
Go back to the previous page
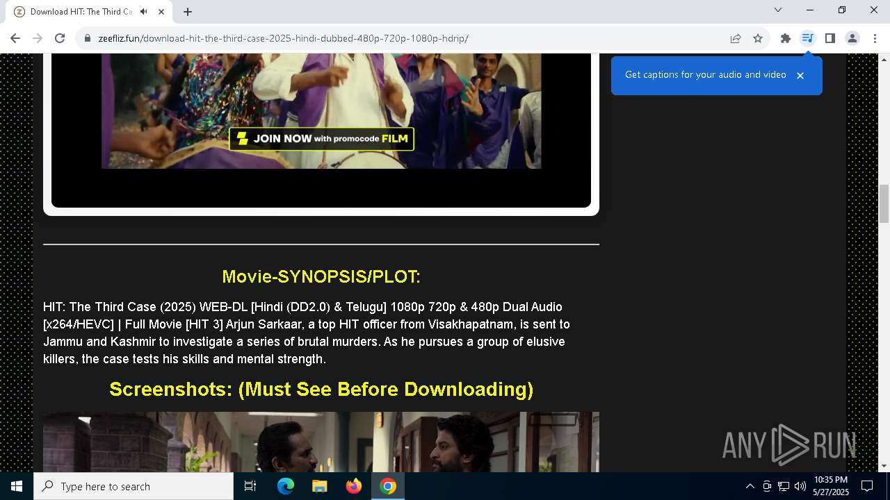tap(15, 38)
